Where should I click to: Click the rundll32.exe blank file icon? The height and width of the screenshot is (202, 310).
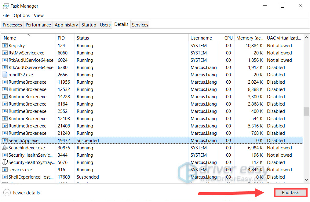click(x=5, y=75)
